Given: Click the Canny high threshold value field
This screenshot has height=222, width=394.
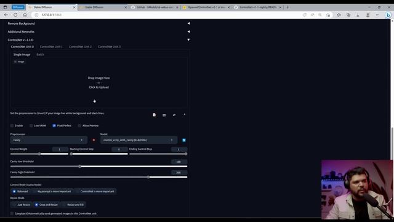Looking at the screenshot, I should coord(179,173).
